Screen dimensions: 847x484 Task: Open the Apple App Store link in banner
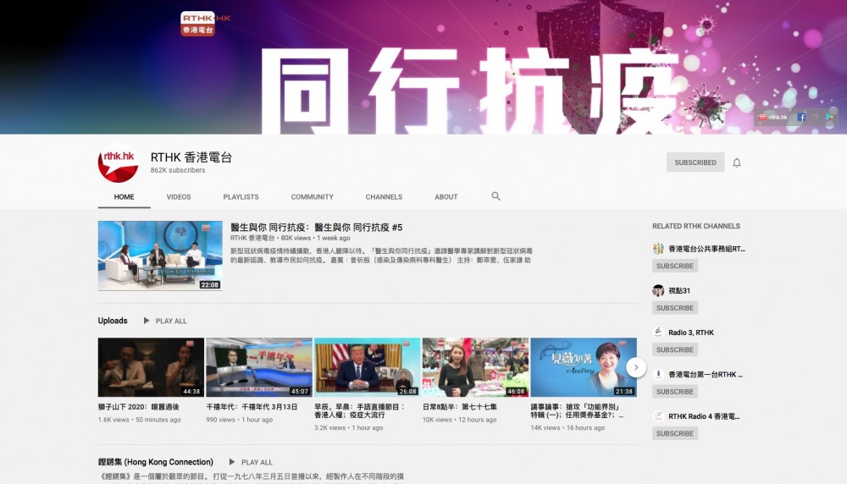(815, 117)
